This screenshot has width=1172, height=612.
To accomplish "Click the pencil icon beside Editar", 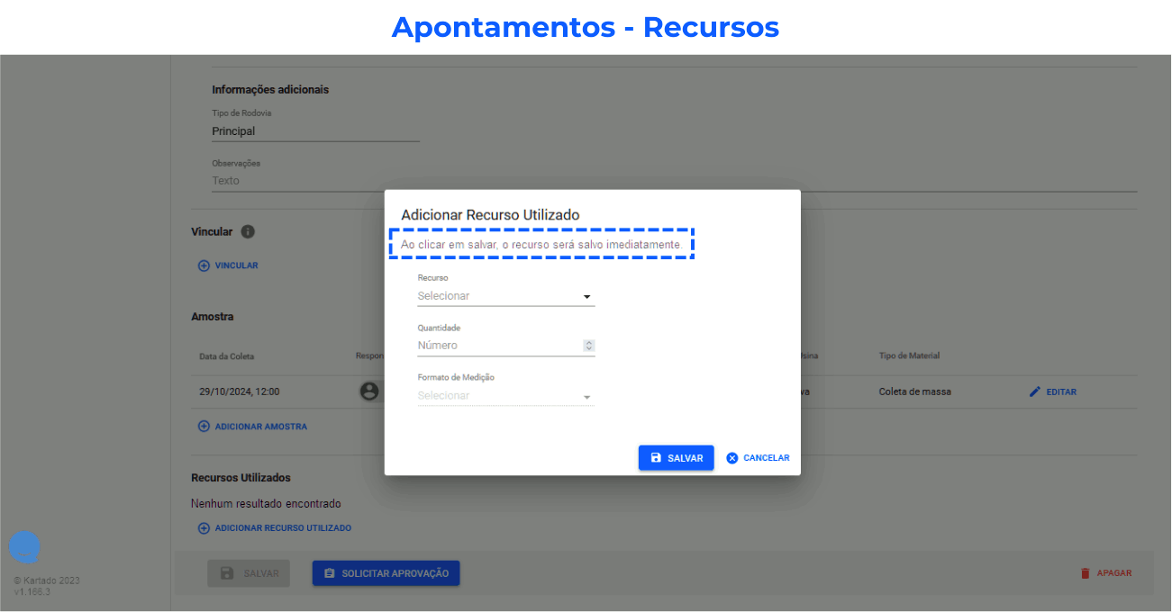I will [x=1035, y=391].
